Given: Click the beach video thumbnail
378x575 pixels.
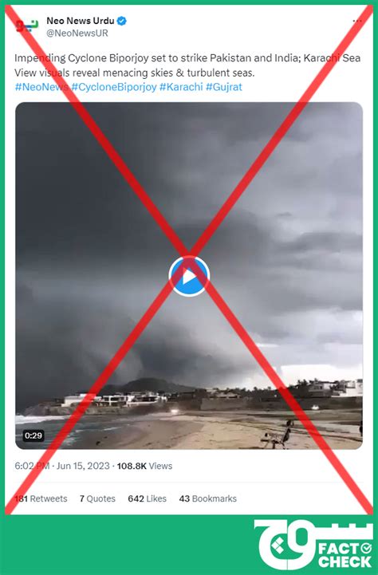Looking at the screenshot, I should (189, 275).
